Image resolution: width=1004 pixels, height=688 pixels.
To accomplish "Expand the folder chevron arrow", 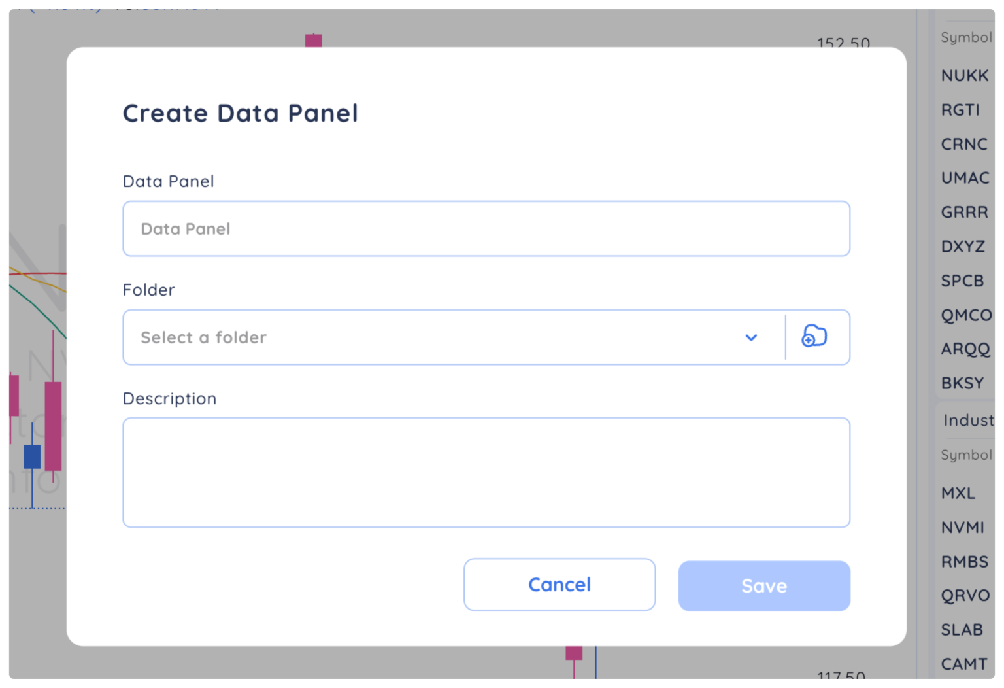I will 751,337.
